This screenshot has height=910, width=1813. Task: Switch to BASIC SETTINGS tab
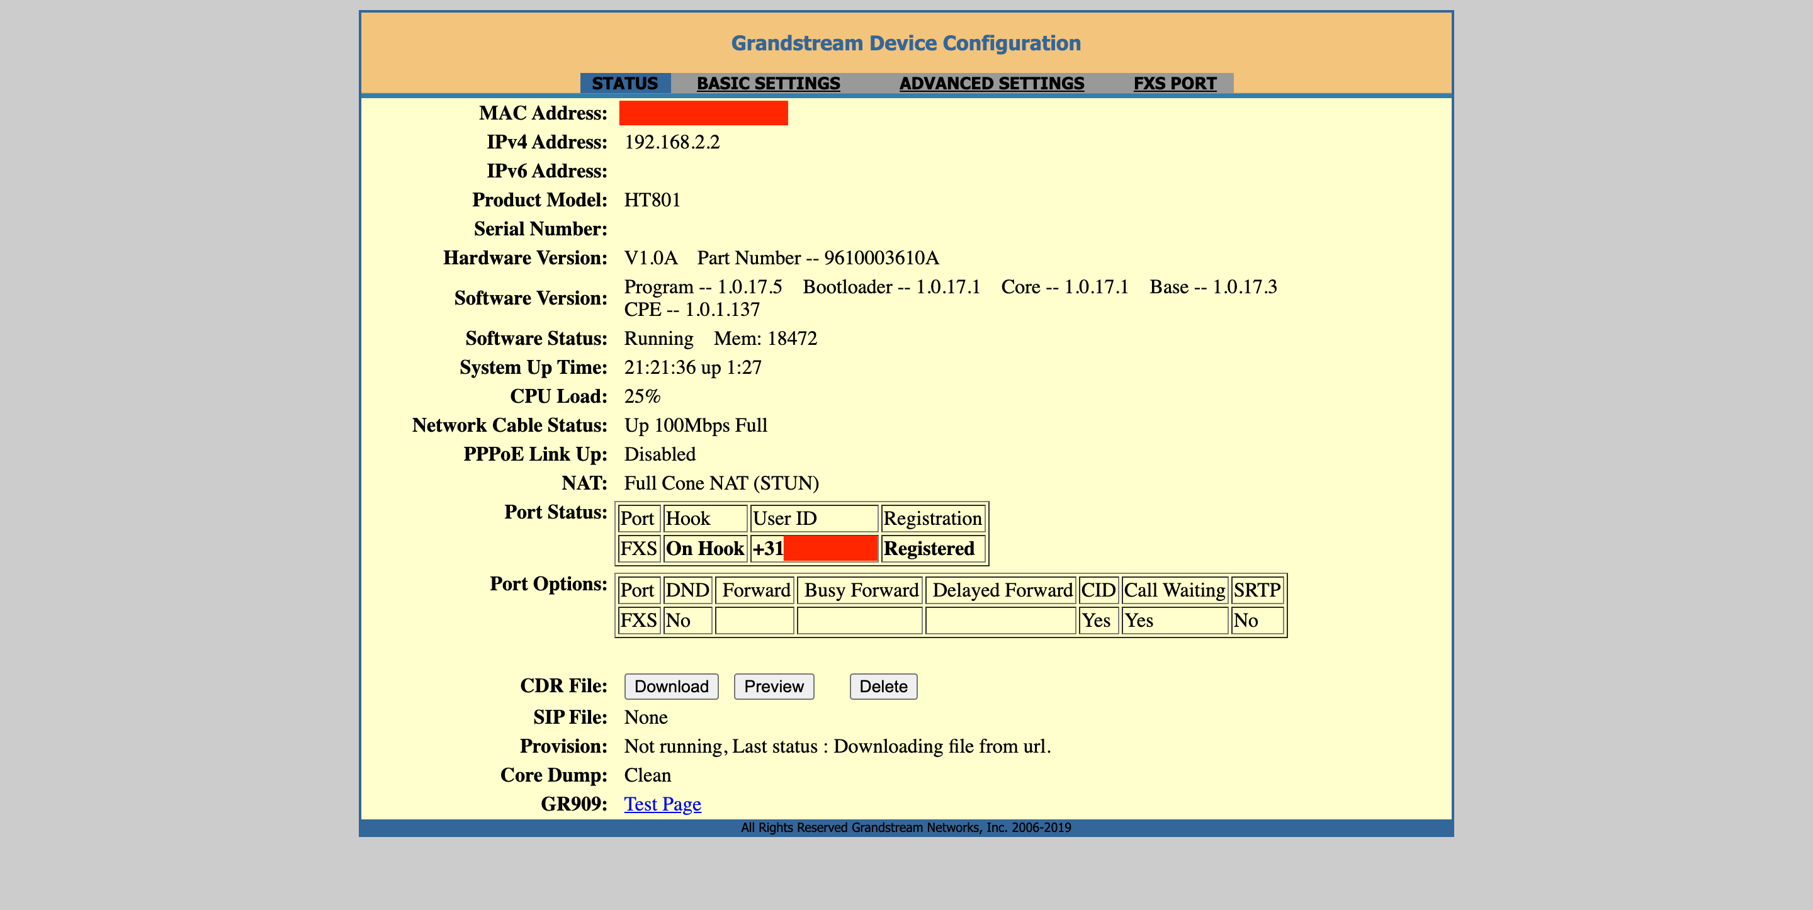click(x=768, y=83)
